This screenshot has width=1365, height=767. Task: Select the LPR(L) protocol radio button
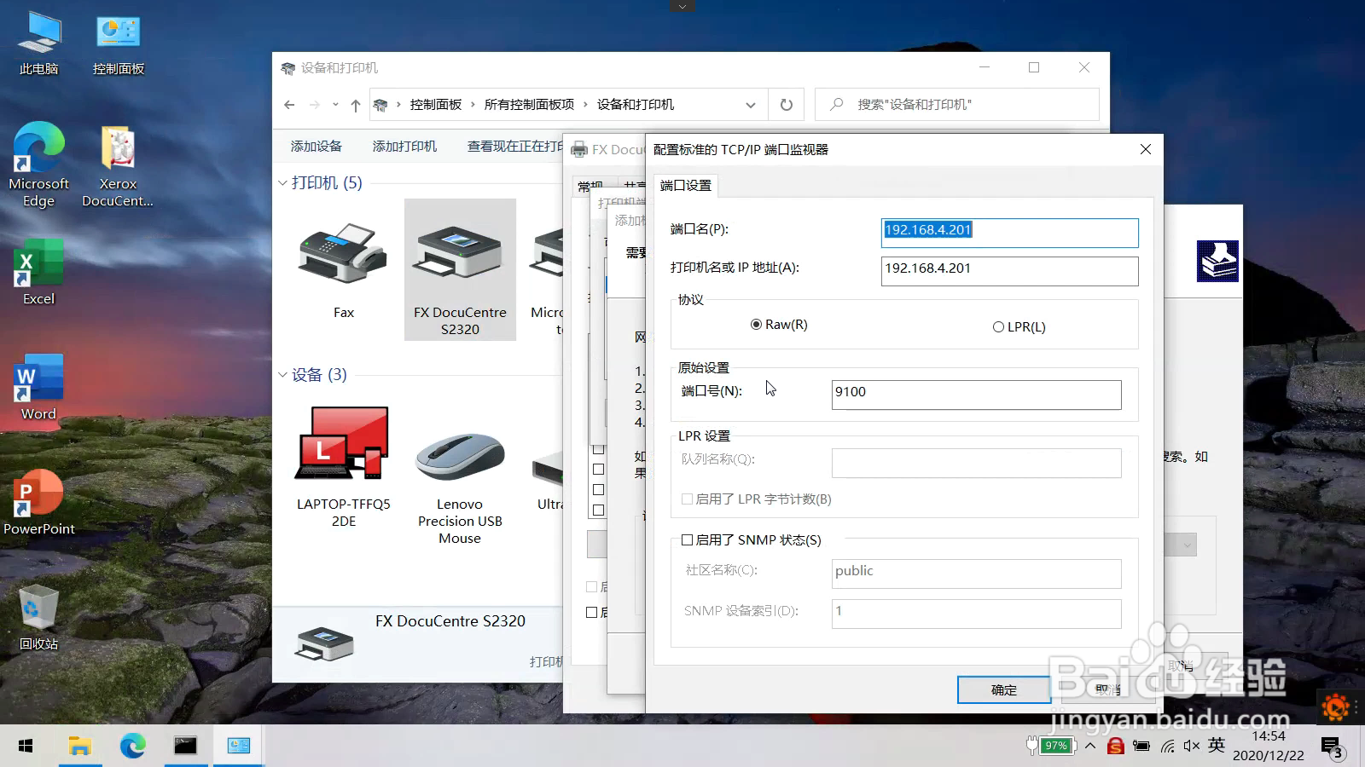coord(1019,327)
